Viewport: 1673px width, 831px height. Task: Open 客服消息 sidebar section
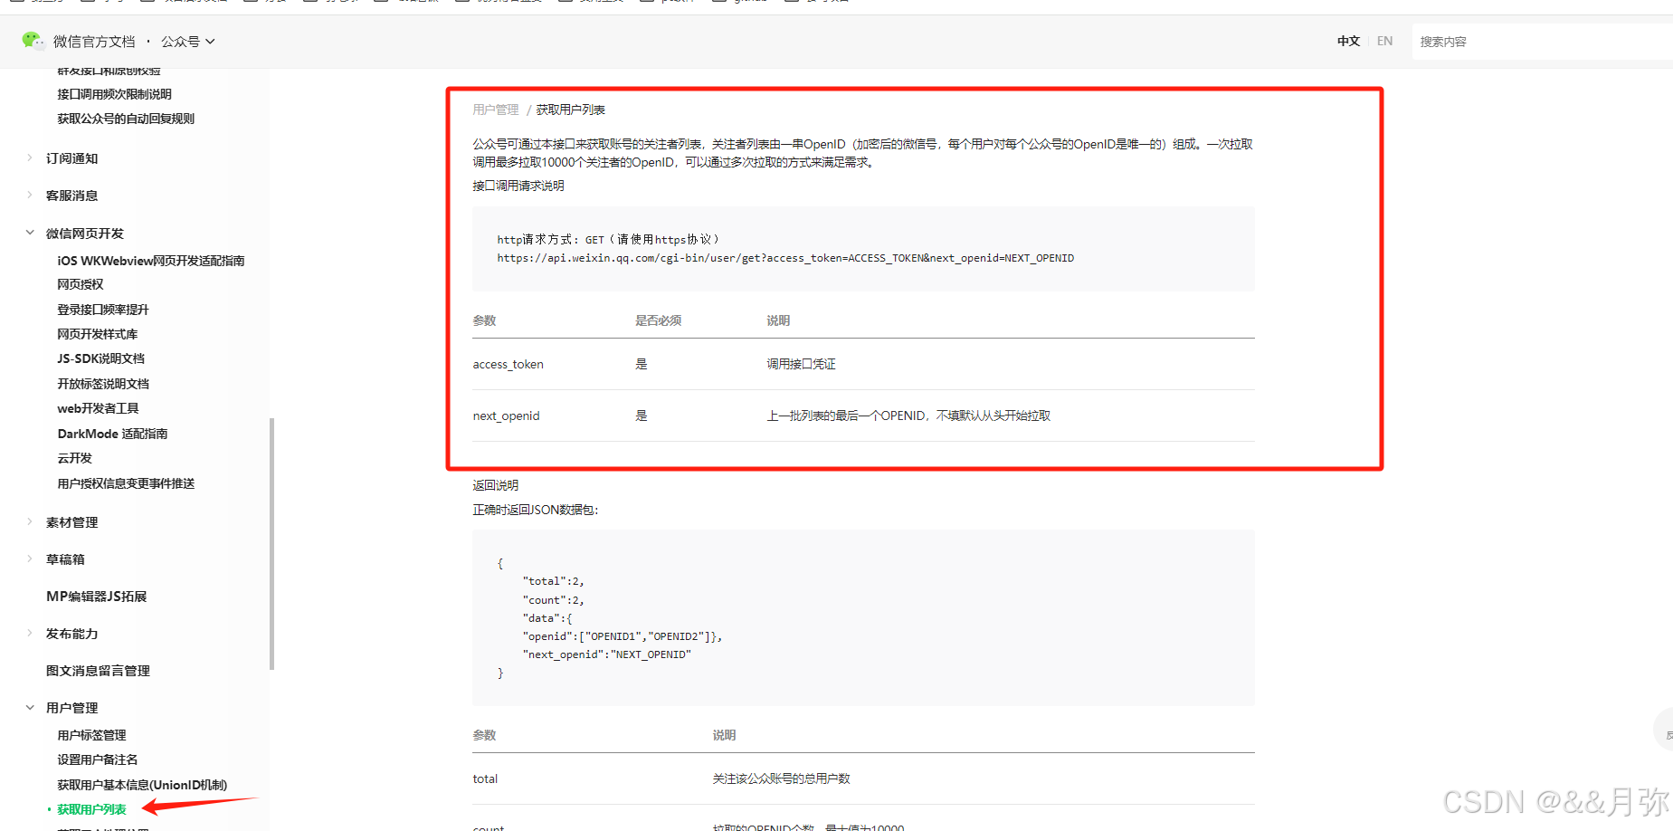pyautogui.click(x=72, y=196)
